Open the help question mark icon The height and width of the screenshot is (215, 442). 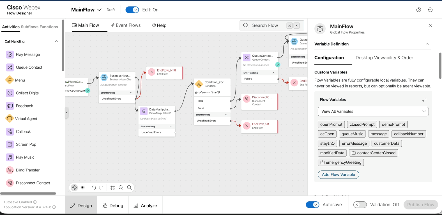coord(418,10)
